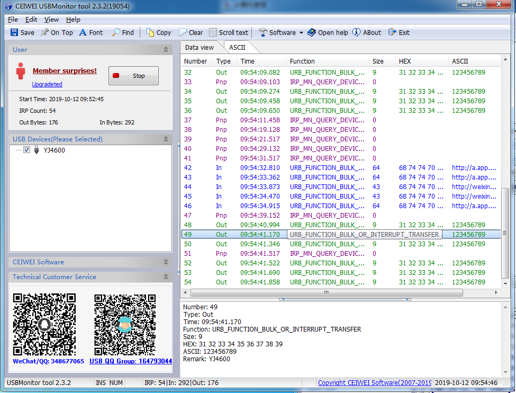The height and width of the screenshot is (393, 516).
Task: Sort by the Size column header
Action: tap(383, 61)
